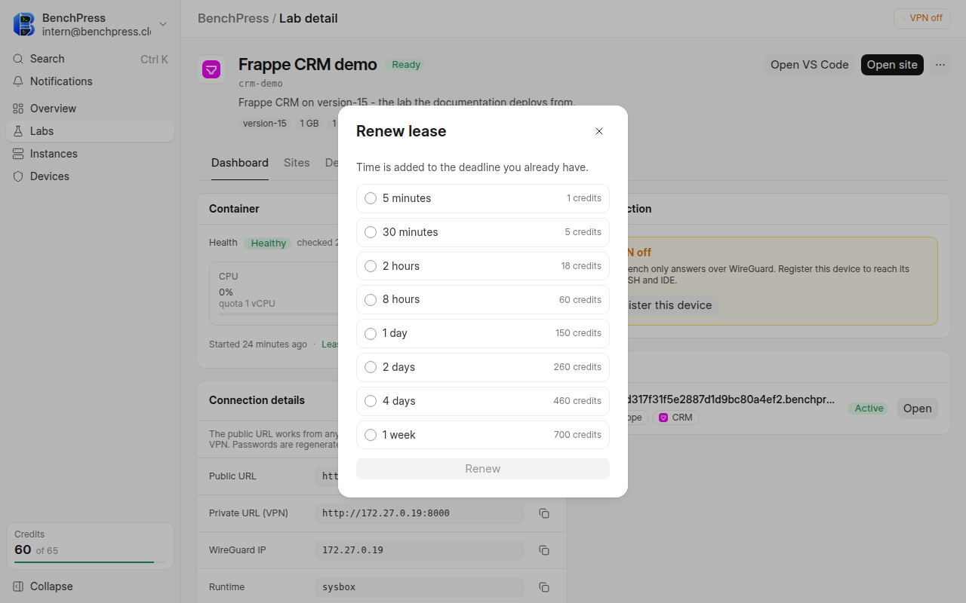Click the credits usage progress bar

pyautogui.click(x=90, y=562)
